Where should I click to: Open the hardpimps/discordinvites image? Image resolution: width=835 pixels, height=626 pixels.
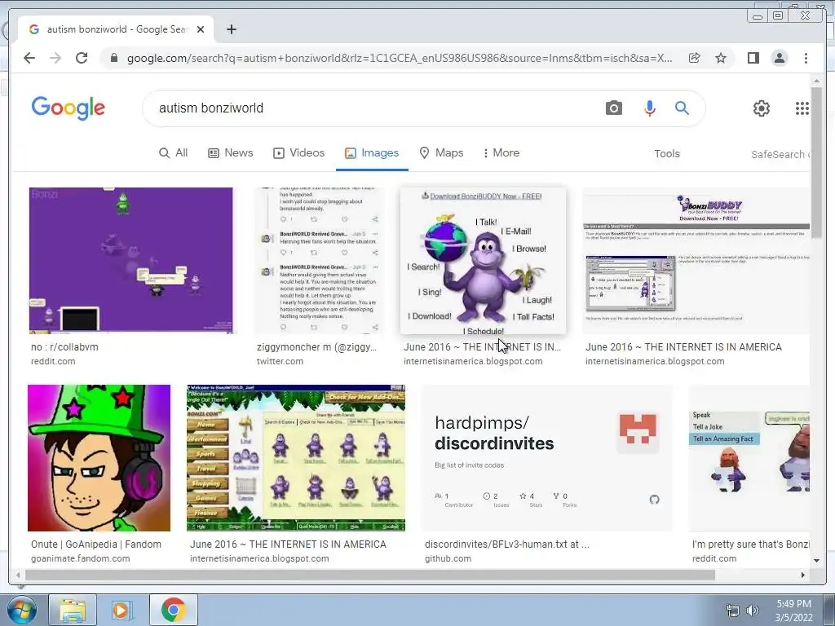click(546, 458)
